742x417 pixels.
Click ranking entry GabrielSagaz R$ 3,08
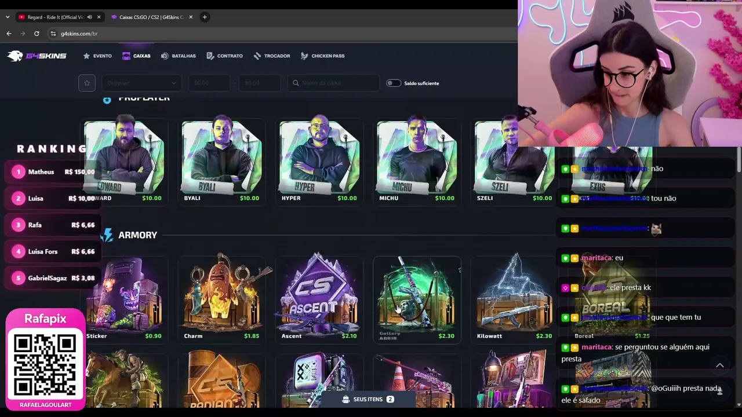click(x=52, y=279)
